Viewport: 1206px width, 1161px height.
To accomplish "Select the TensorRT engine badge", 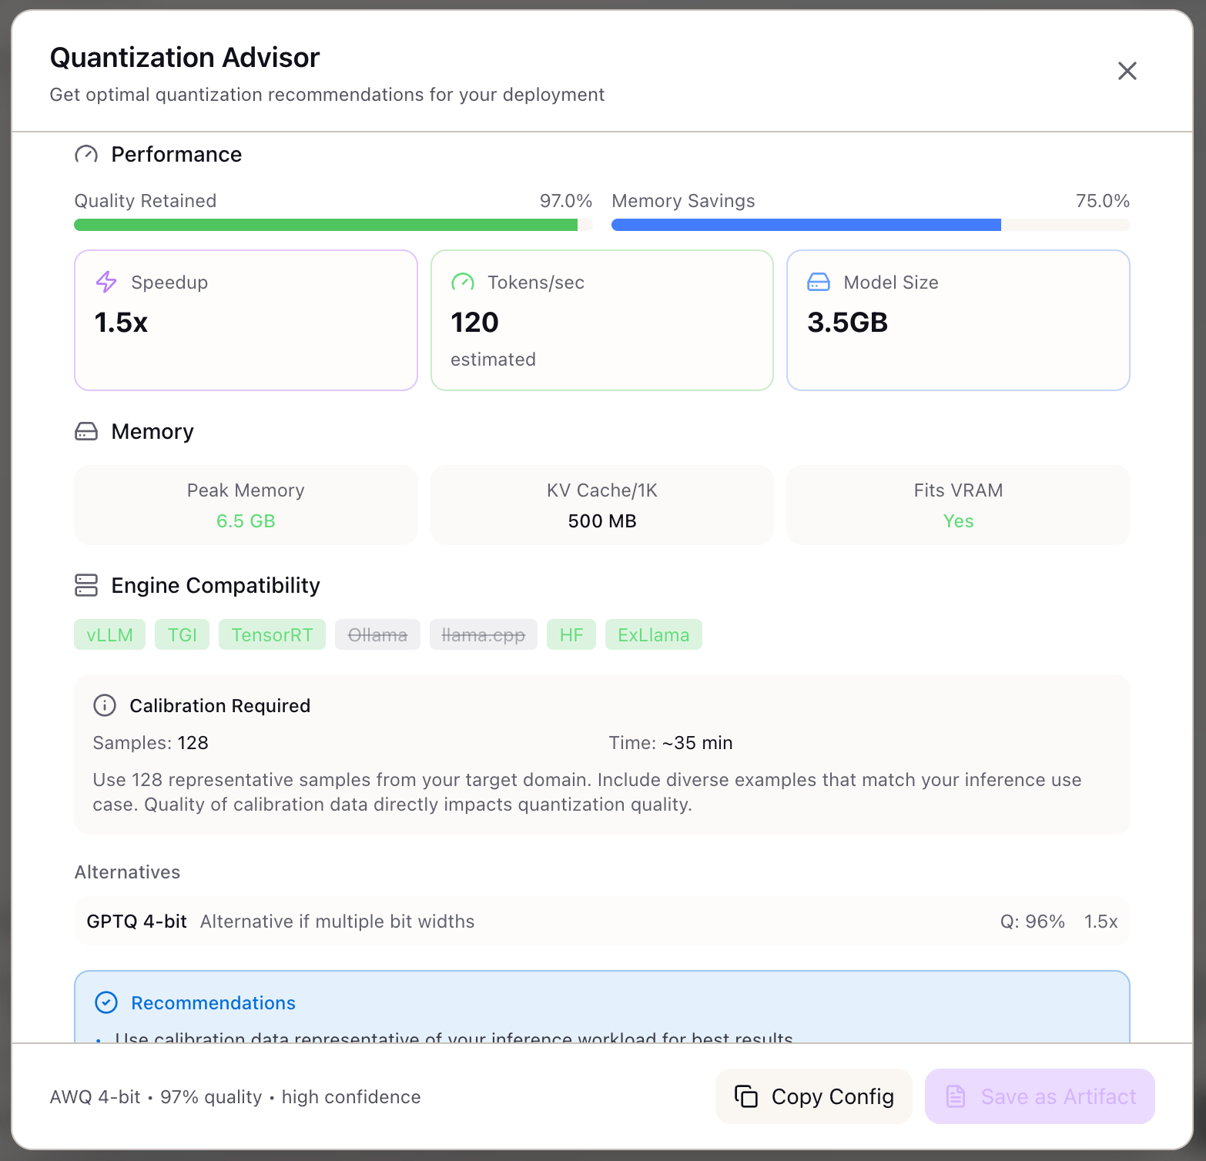I will pos(272,634).
